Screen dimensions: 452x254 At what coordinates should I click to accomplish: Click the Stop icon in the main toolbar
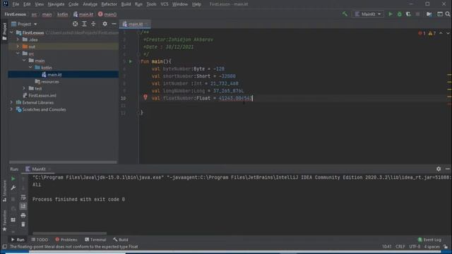(x=417, y=14)
